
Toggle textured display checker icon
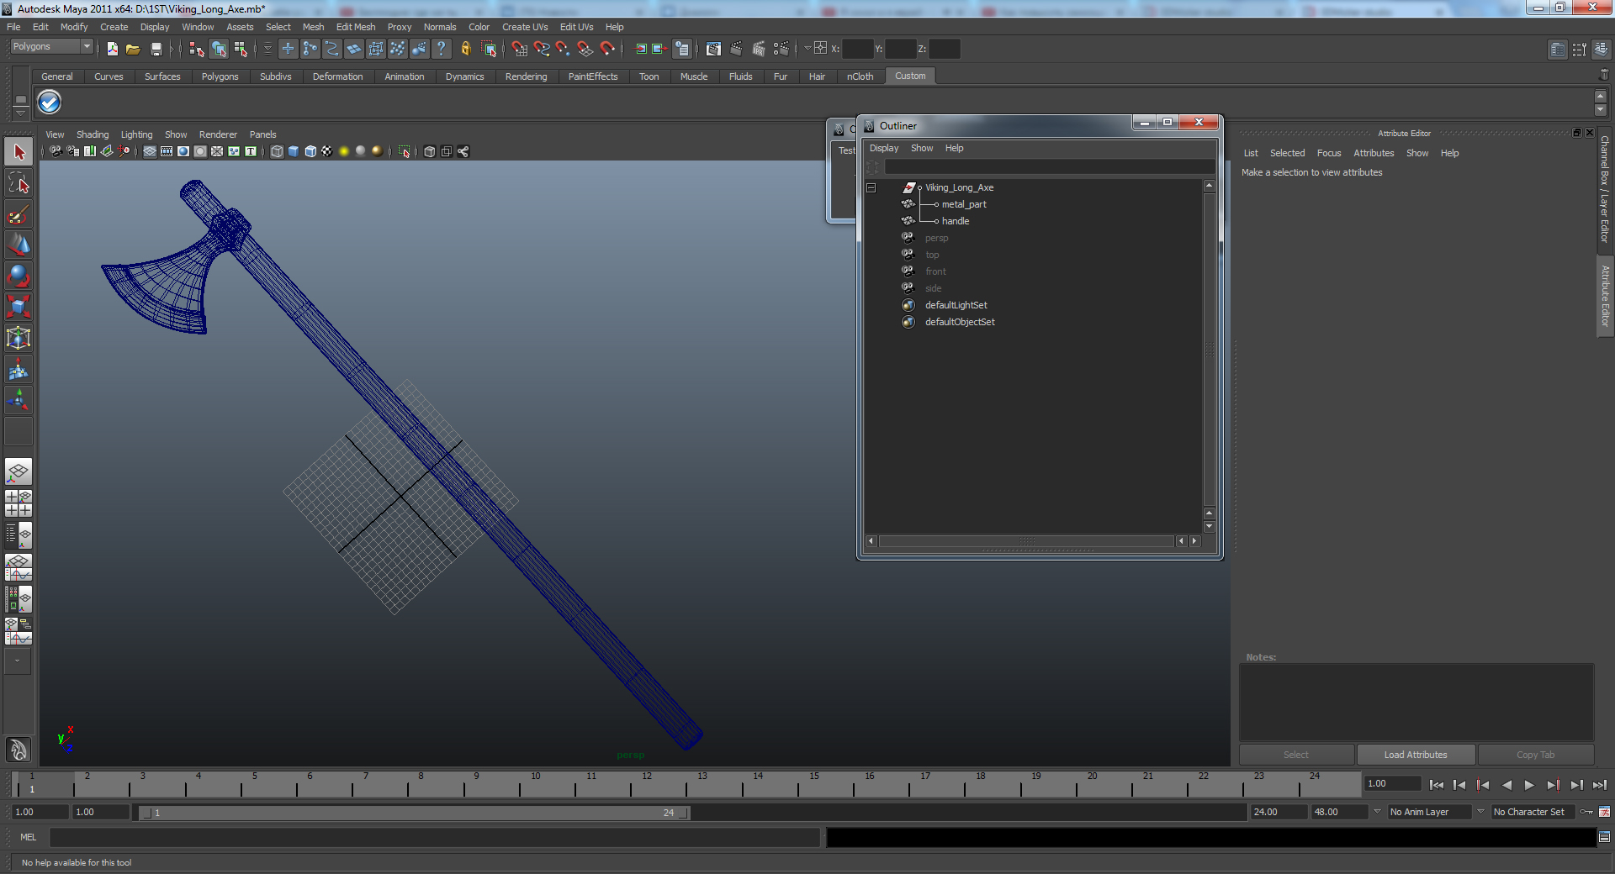[327, 152]
